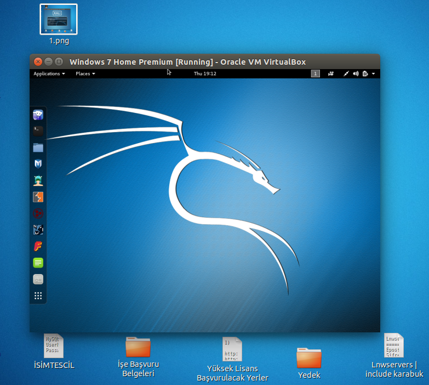
Task: Launch BeEF from the dock
Action: click(x=38, y=230)
